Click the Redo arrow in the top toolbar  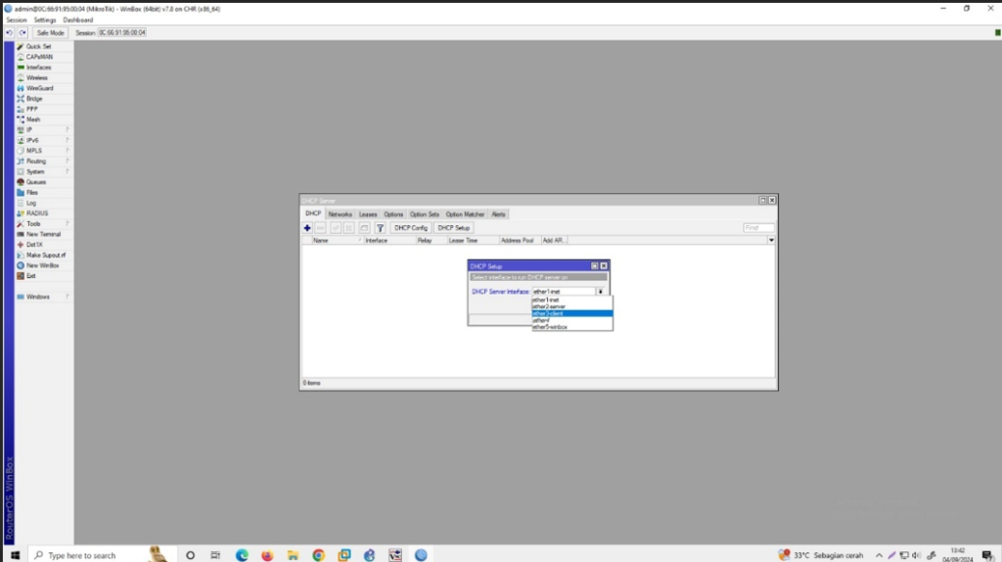pyautogui.click(x=23, y=32)
